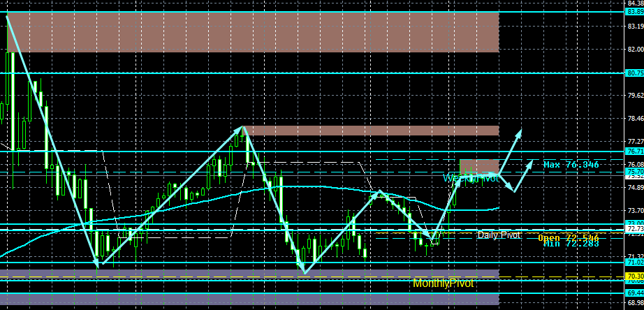Image resolution: width=644 pixels, height=310 pixels.
Task: Click the 75.70 price level tag
Action: pos(634,171)
